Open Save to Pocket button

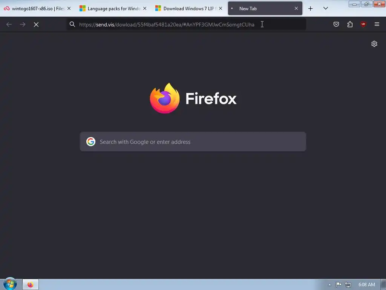click(x=336, y=24)
